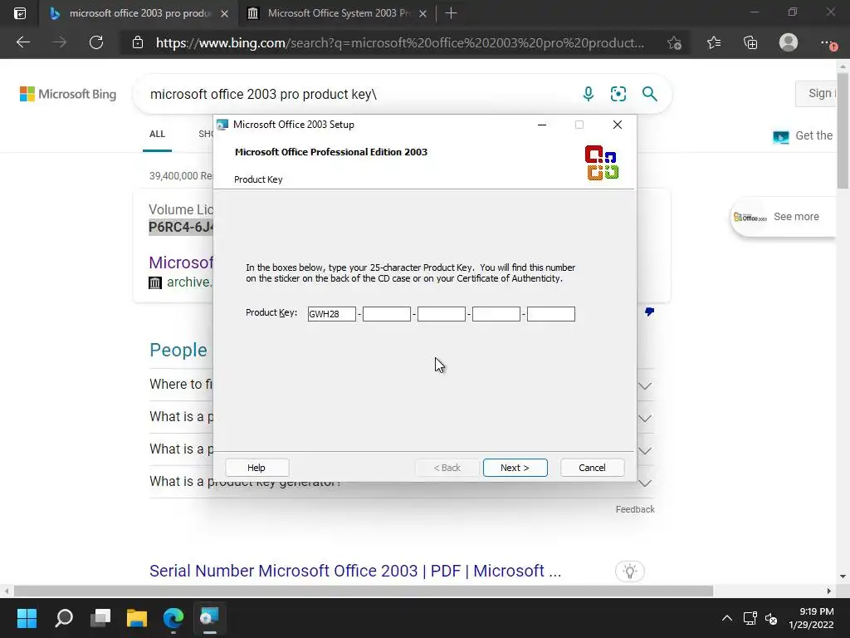Click the Next > button

515,468
